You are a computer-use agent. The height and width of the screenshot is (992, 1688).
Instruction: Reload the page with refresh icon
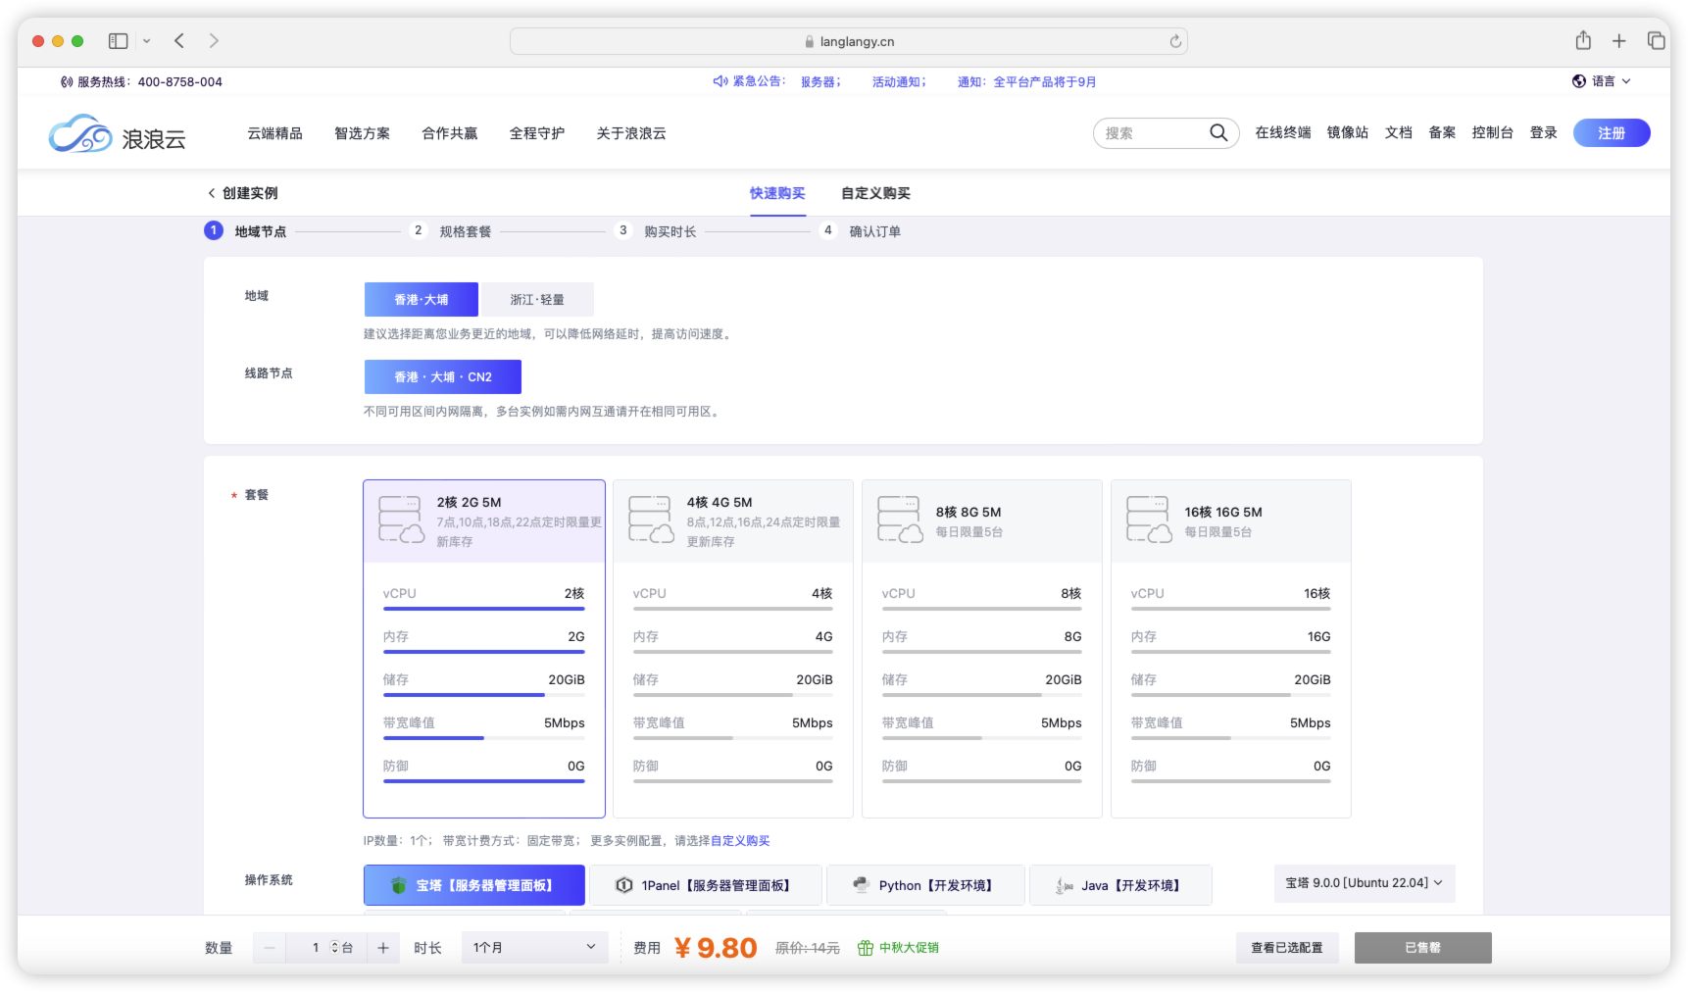click(x=1174, y=41)
